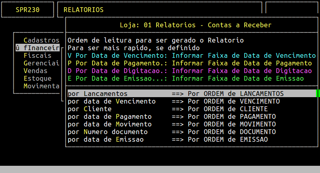This screenshot has height=173, width=320.
Task: Click the SPR230 program code box
Action: pos(28,10)
